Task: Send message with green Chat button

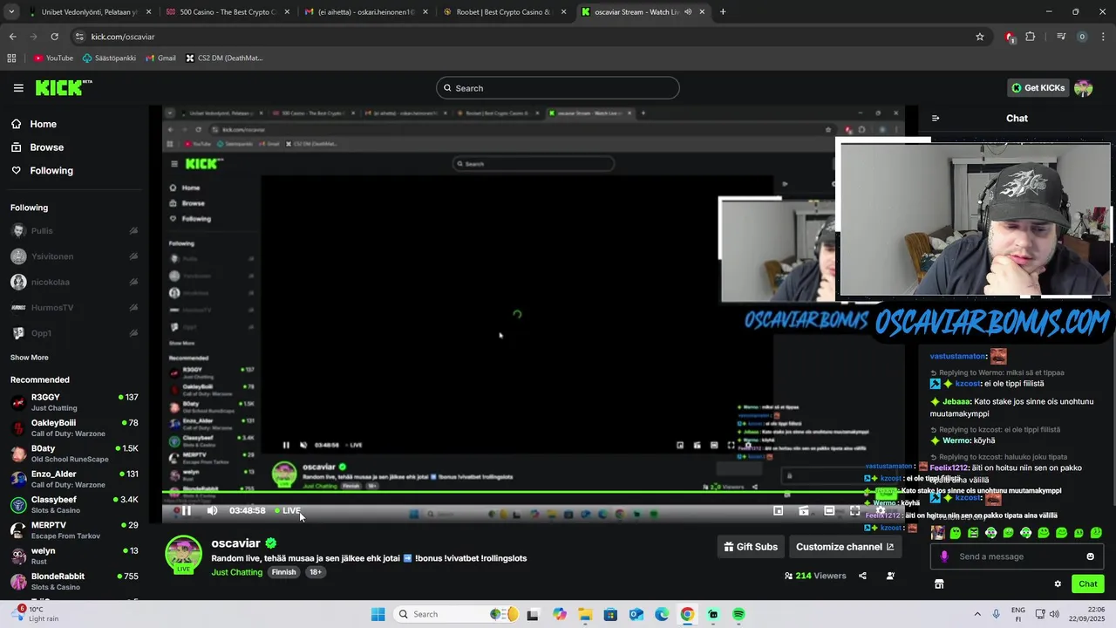Action: pyautogui.click(x=1088, y=584)
